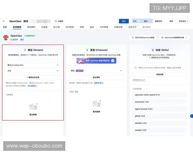This screenshot has width=193, height=154.
Task: Click the back arrow beside OpenClaw title
Action: (x=4, y=21)
